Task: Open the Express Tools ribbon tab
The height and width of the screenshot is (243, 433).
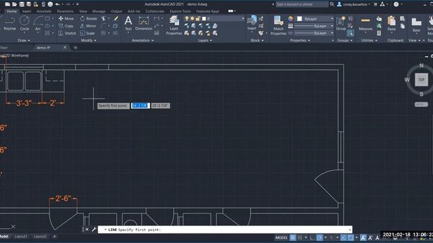Action: point(180,11)
